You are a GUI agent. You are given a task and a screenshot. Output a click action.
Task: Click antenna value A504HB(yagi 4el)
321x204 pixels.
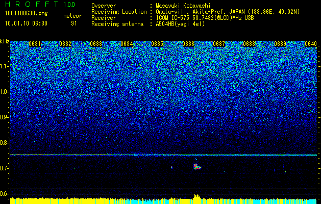pos(180,24)
